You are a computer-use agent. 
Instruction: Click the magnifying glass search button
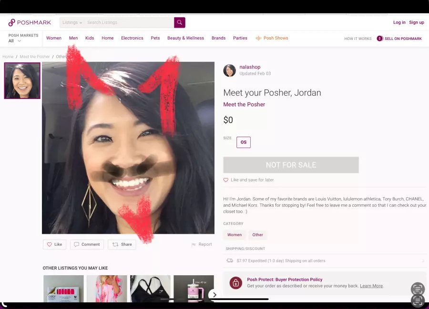tap(179, 22)
